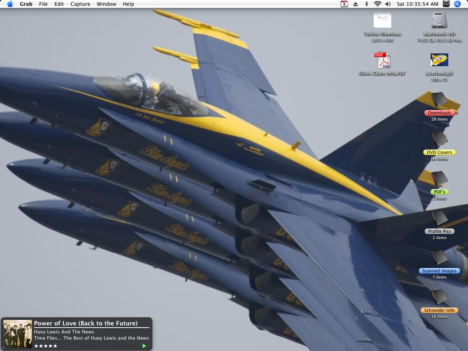Click the Huey Lewis album art thumbnail

coord(17,334)
